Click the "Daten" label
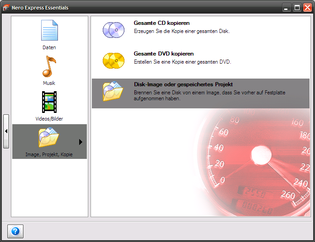Screen dimensions: 315x242 (x=49, y=47)
